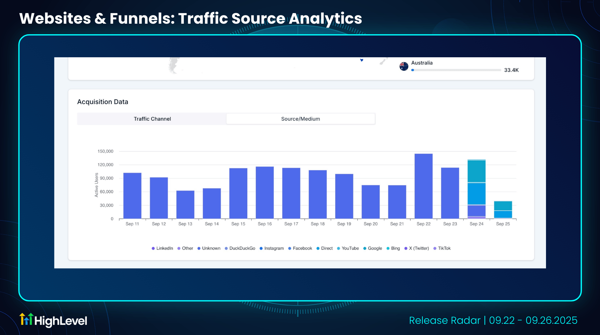This screenshot has width=600, height=335.
Task: Select the Sep 14 bar
Action: 212,203
